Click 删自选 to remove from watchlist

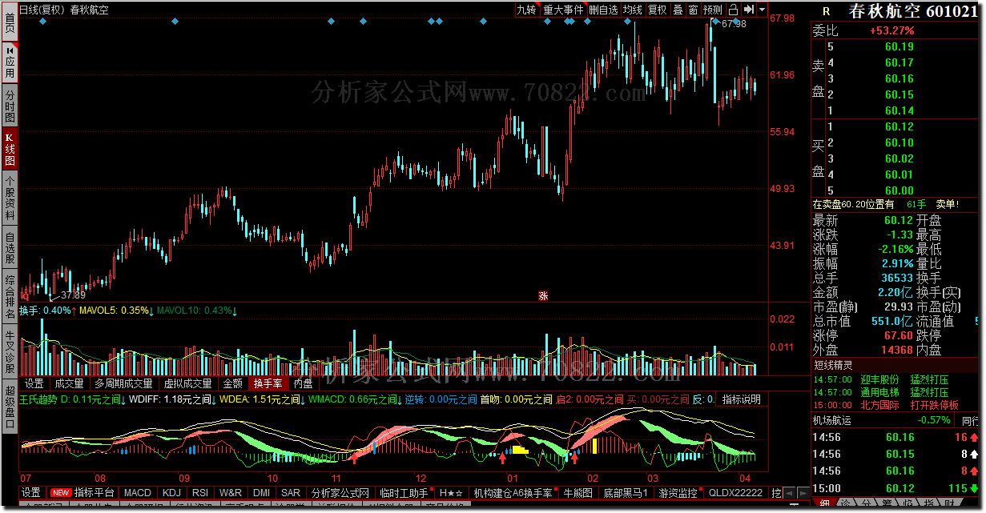click(x=603, y=10)
